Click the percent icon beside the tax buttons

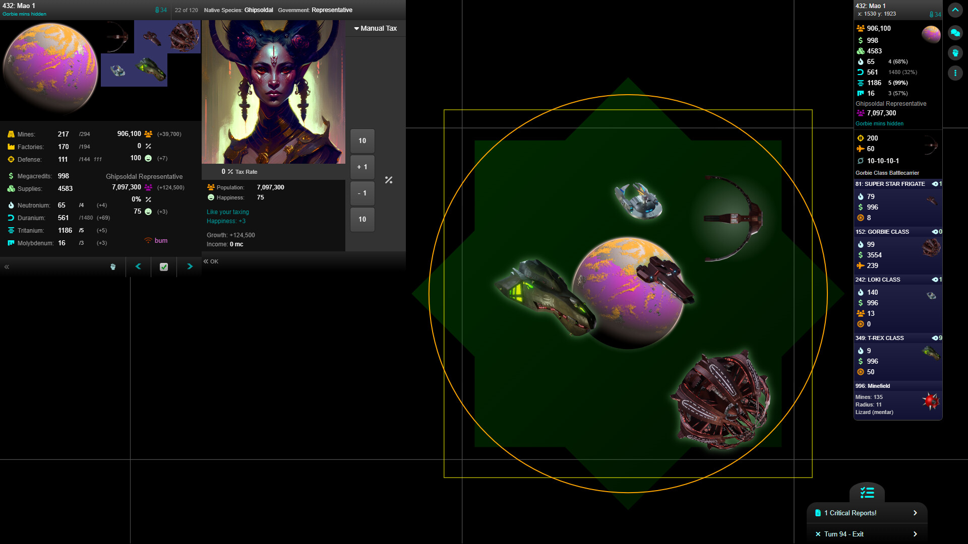[x=388, y=180]
